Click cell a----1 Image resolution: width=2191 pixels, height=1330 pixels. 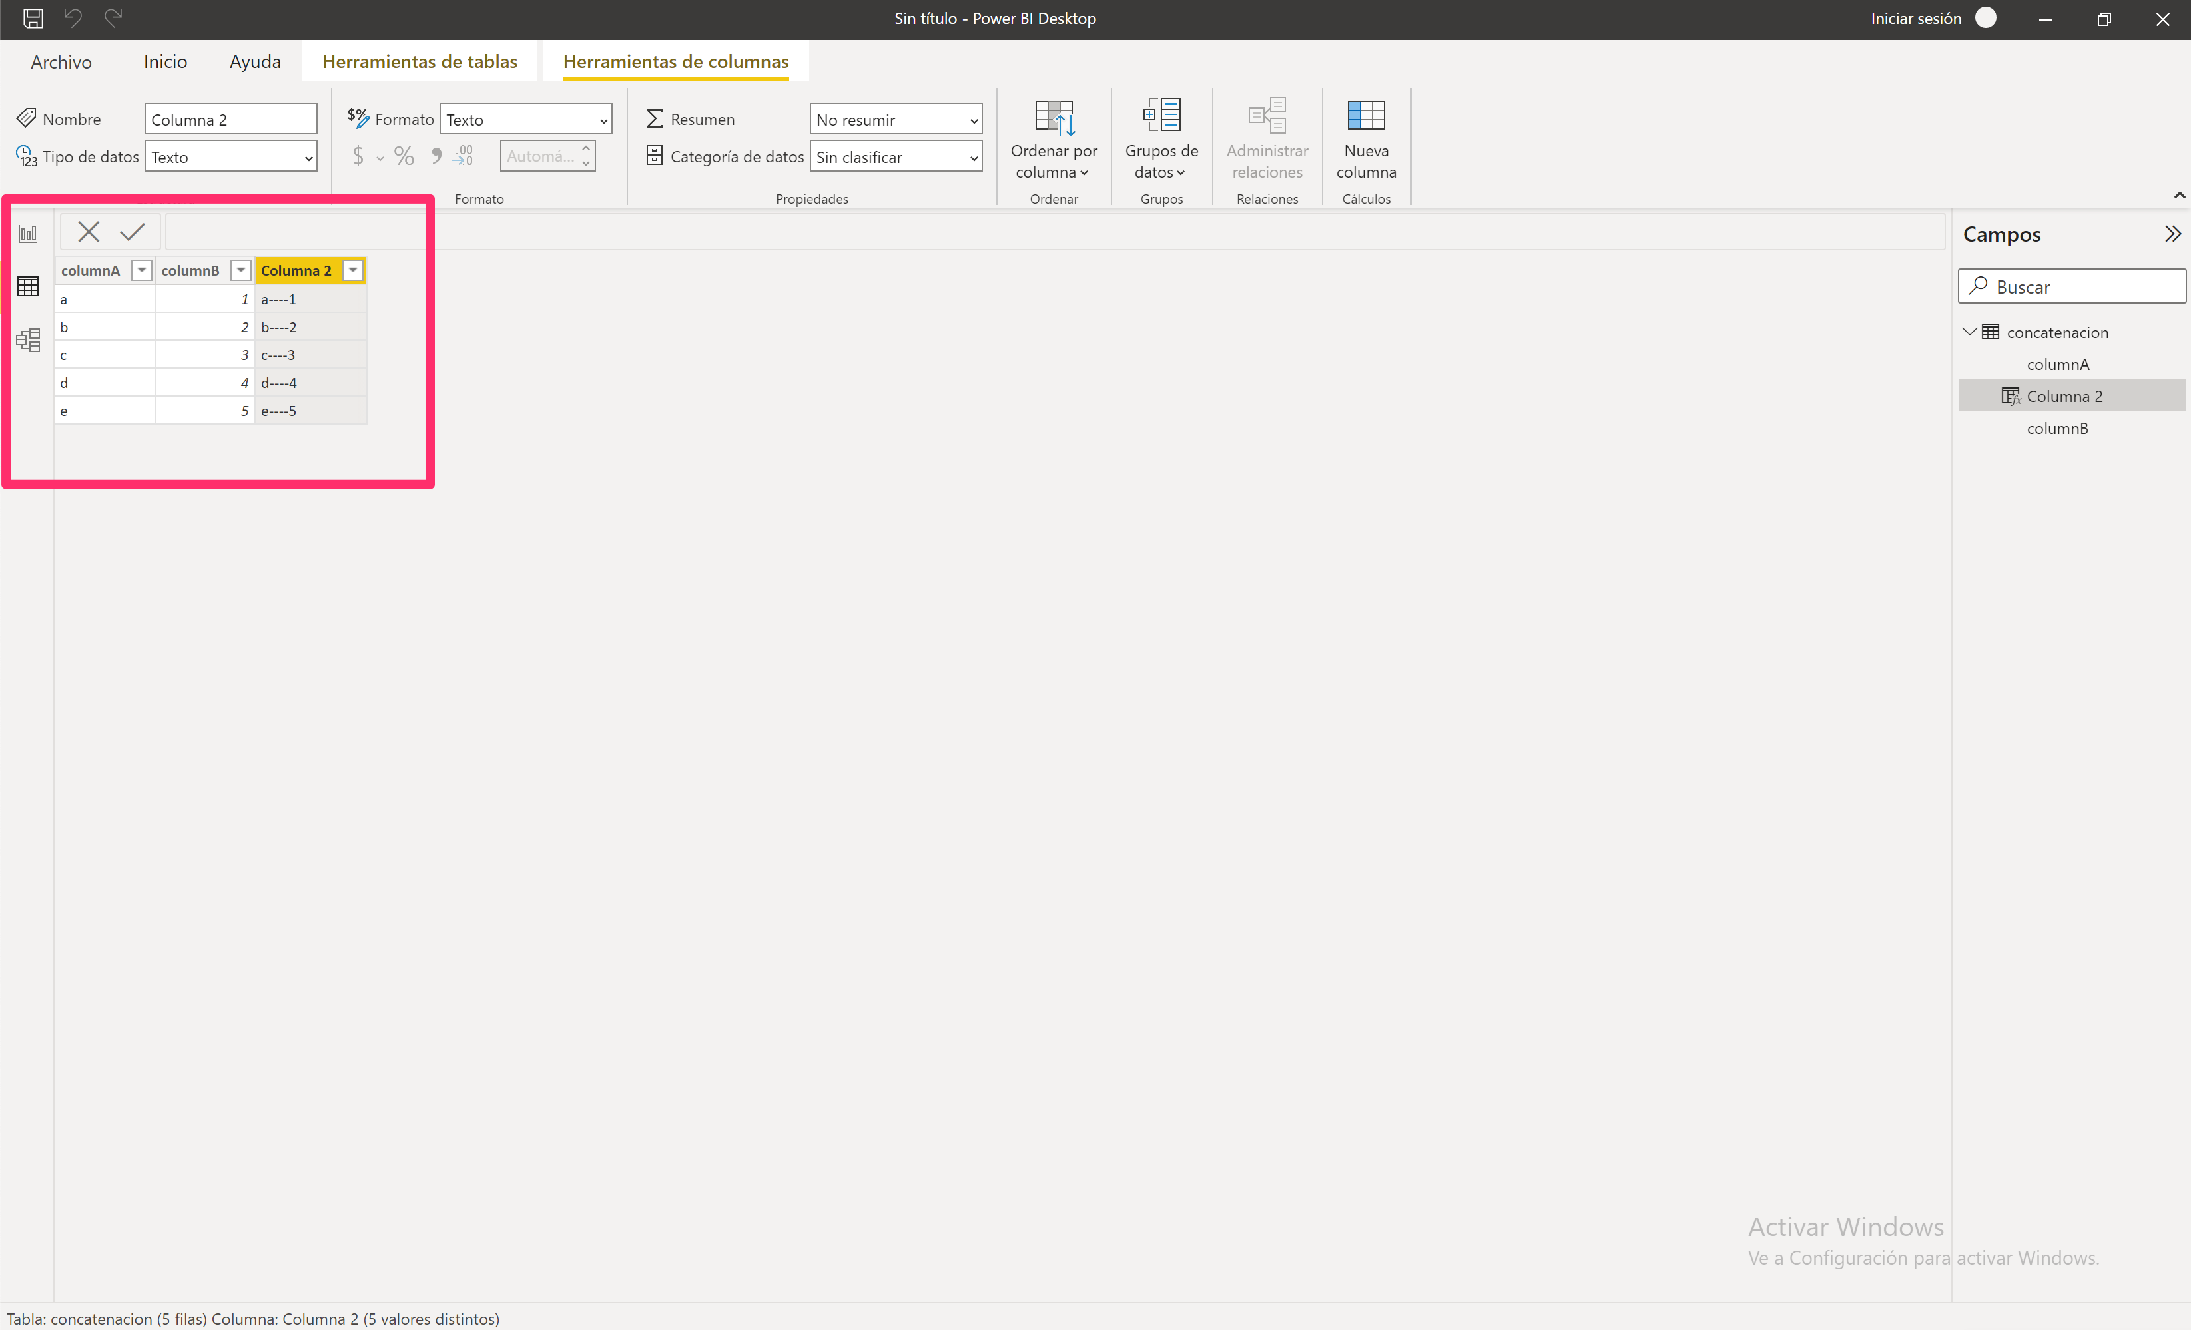(310, 300)
